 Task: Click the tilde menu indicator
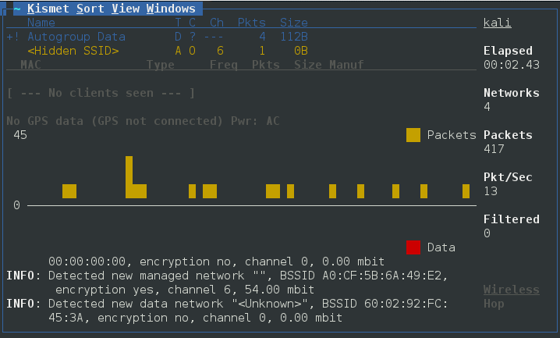pyautogui.click(x=17, y=9)
